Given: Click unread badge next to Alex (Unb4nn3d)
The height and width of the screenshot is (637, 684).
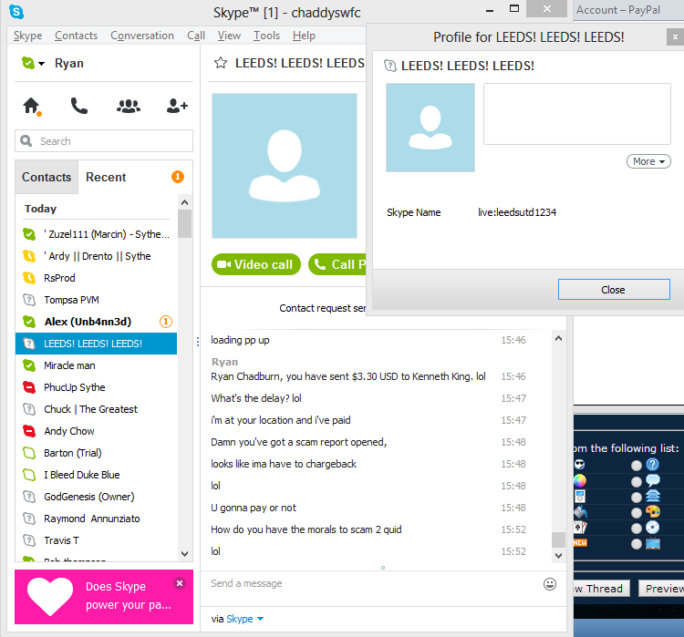Looking at the screenshot, I should click(166, 322).
